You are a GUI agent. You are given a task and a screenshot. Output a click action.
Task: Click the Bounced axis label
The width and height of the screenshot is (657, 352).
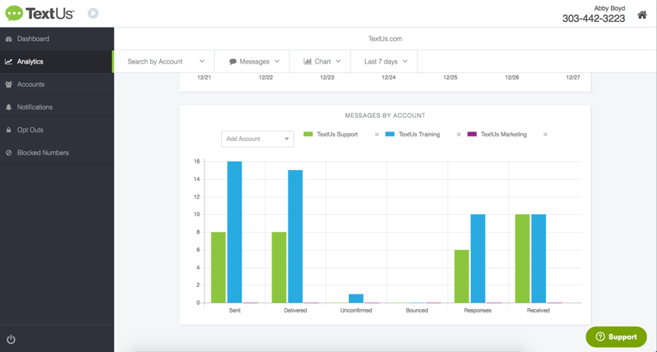tap(417, 310)
